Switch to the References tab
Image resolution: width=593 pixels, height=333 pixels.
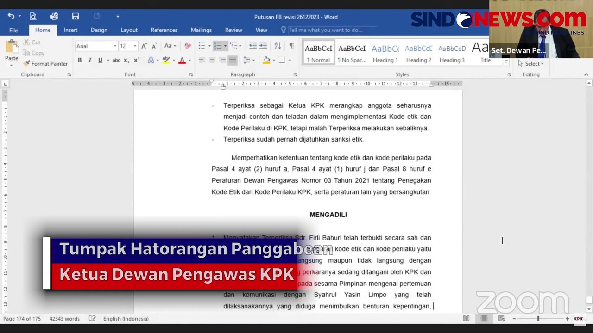pos(164,30)
